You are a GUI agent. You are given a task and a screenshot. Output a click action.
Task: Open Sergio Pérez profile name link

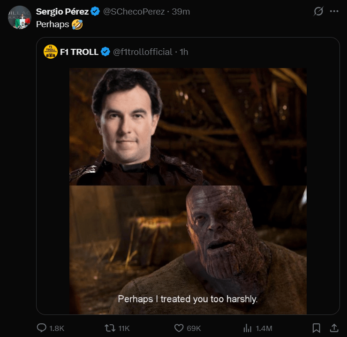(62, 11)
